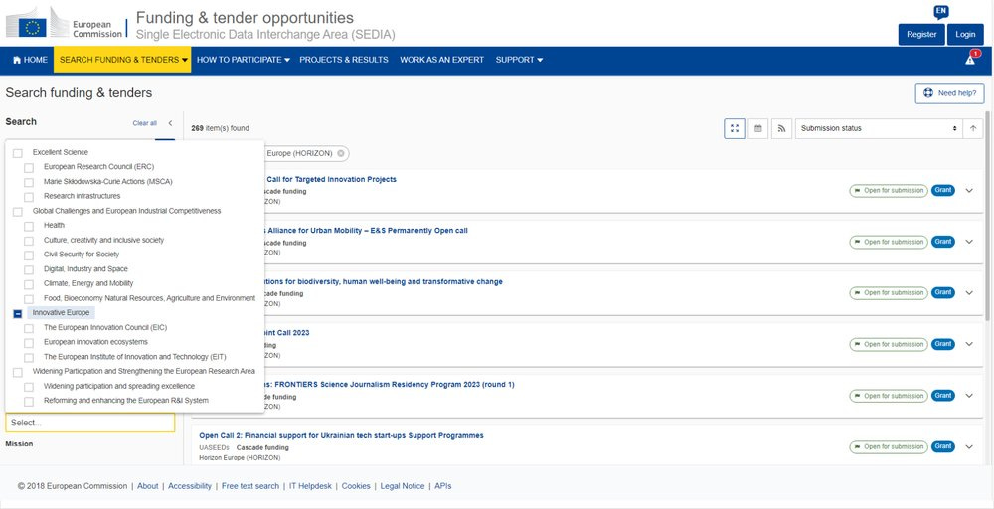Open the notifications warning bell icon
Image resolution: width=994 pixels, height=509 pixels.
coord(971,59)
